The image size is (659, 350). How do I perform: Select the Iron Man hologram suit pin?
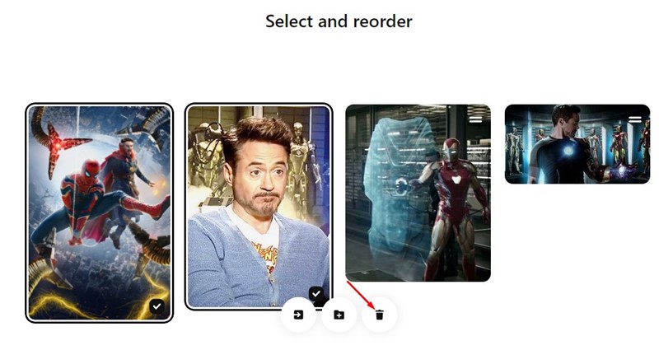[x=418, y=193]
